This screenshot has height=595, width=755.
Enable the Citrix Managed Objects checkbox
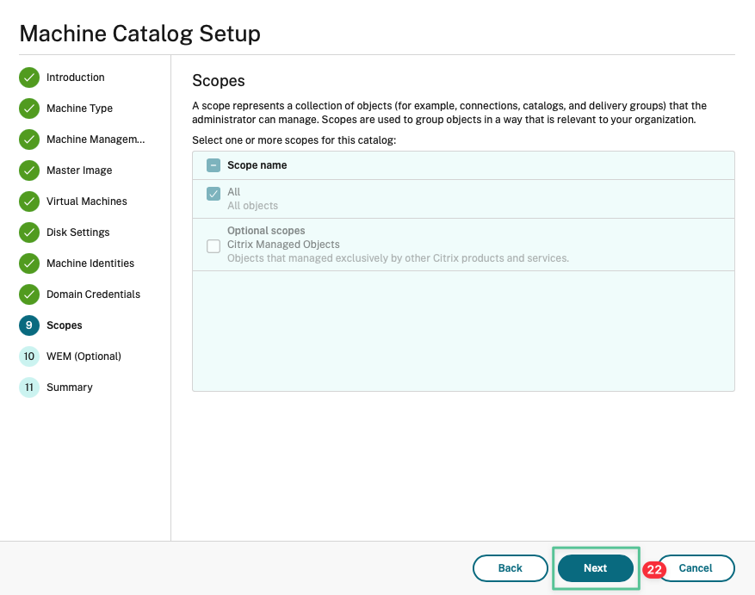click(x=214, y=246)
